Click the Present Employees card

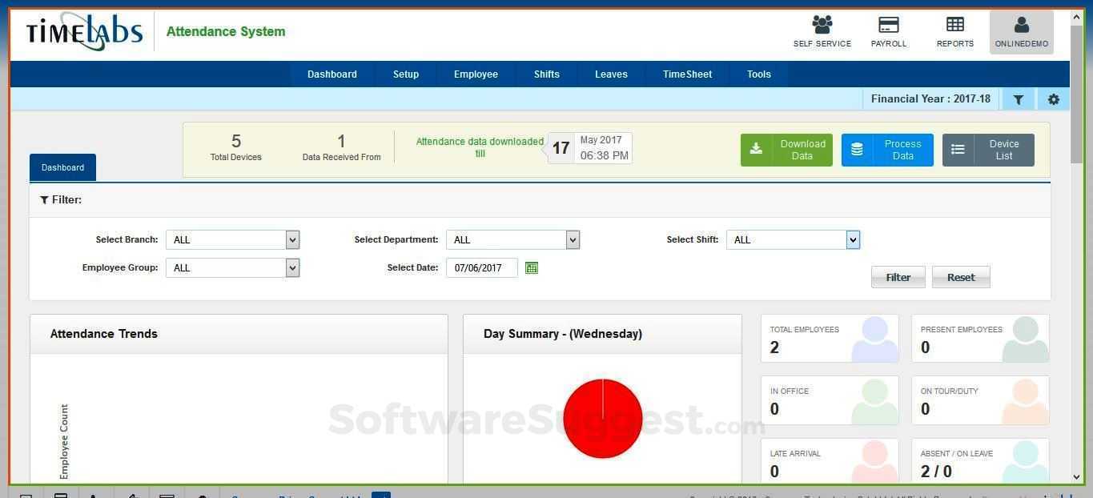(980, 339)
